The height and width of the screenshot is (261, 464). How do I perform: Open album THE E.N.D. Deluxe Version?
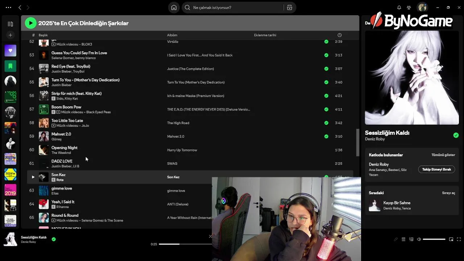click(x=208, y=109)
